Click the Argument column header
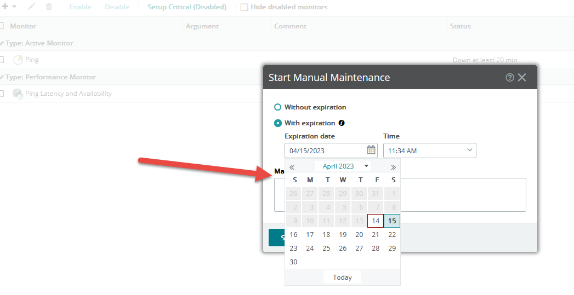The width and height of the screenshot is (574, 295). pyautogui.click(x=202, y=26)
